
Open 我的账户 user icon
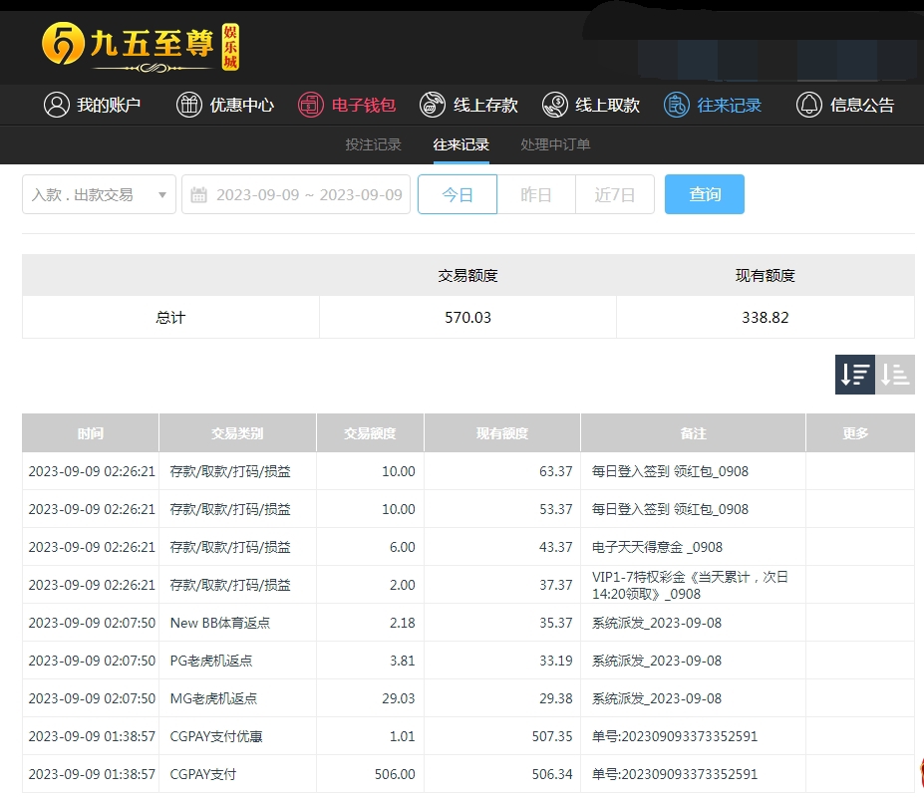coord(57,105)
